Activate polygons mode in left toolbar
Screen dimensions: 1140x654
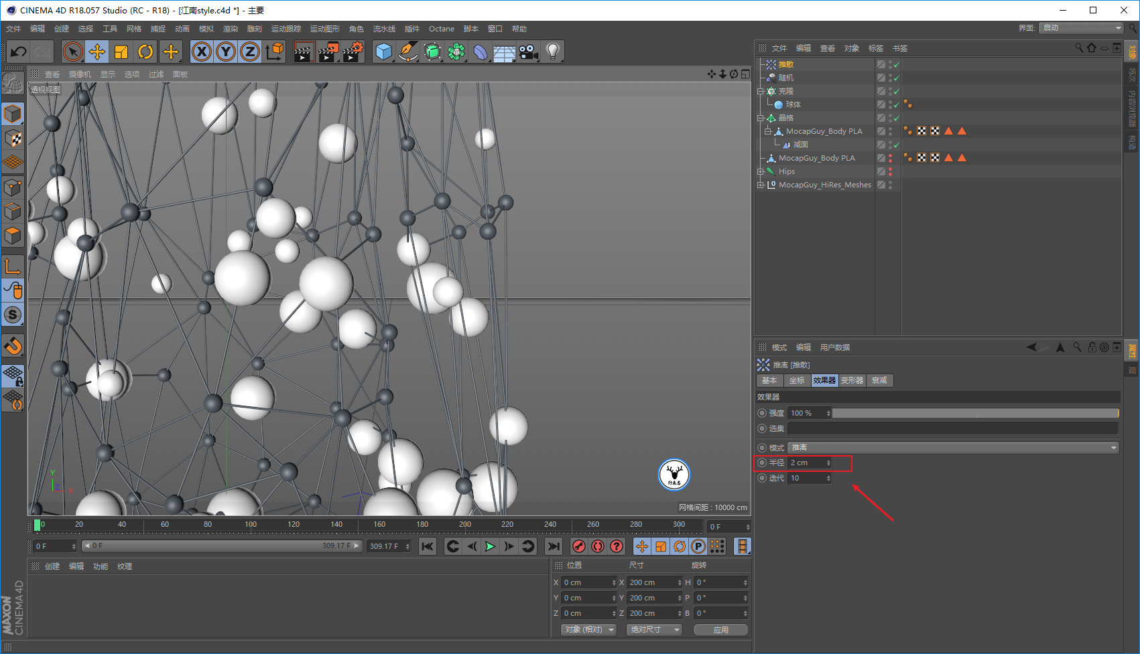[13, 236]
